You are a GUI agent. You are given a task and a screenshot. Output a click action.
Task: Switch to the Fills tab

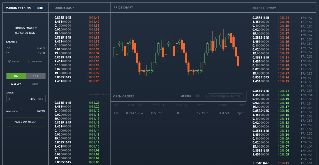(197, 96)
